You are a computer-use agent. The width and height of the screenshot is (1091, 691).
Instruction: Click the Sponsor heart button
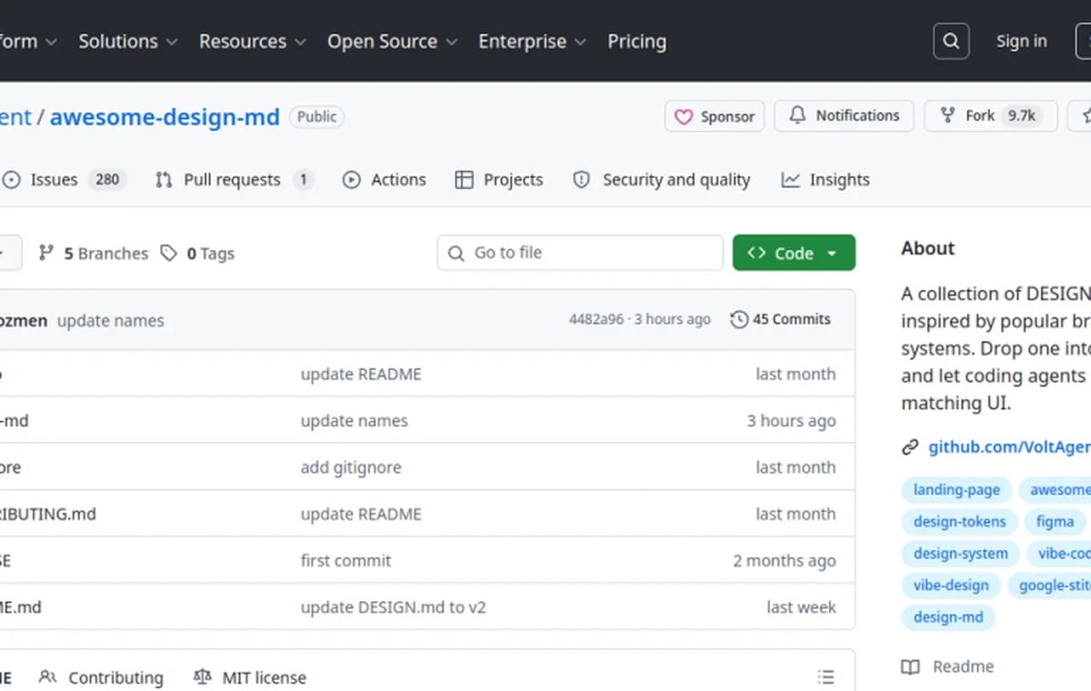pos(715,116)
